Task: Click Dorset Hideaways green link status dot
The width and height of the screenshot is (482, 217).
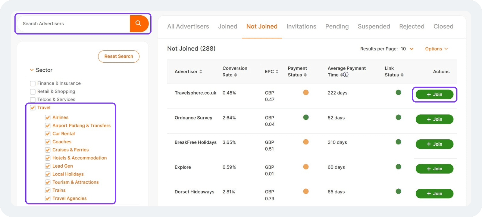Action: [x=398, y=191]
